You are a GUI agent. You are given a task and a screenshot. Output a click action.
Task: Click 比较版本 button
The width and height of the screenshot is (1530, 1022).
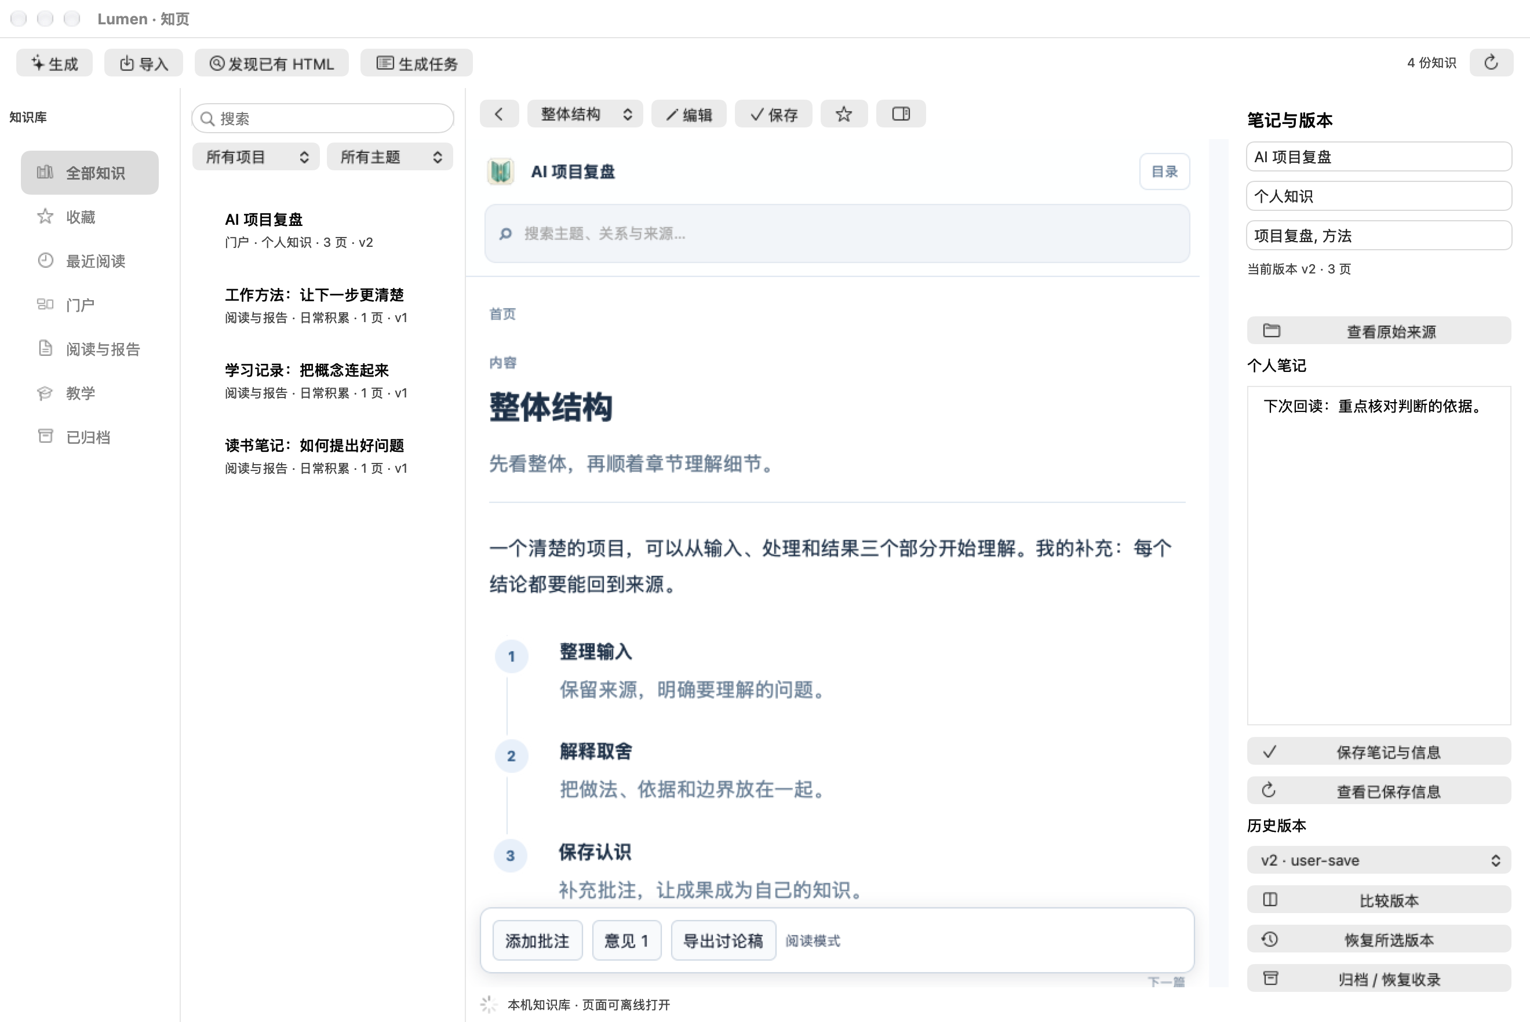coord(1379,899)
